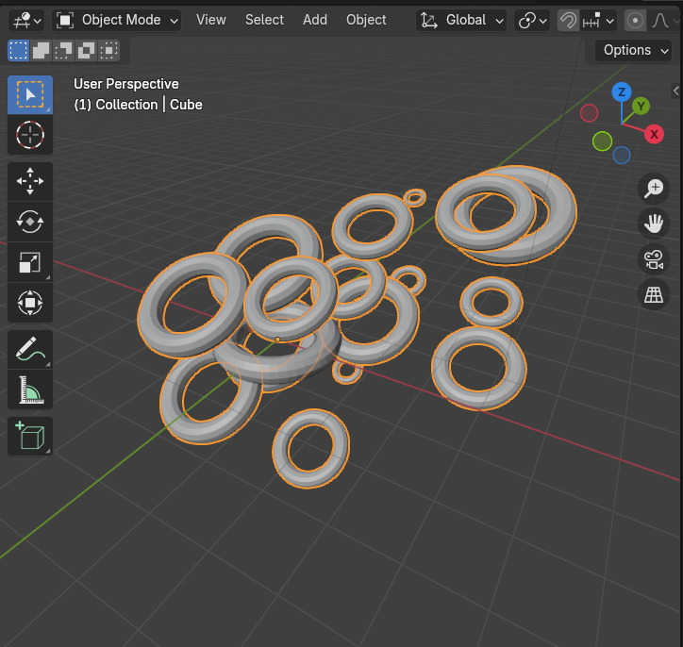Click the X axis on navigation gizmo
Screen dimensions: 683x647
coord(654,134)
